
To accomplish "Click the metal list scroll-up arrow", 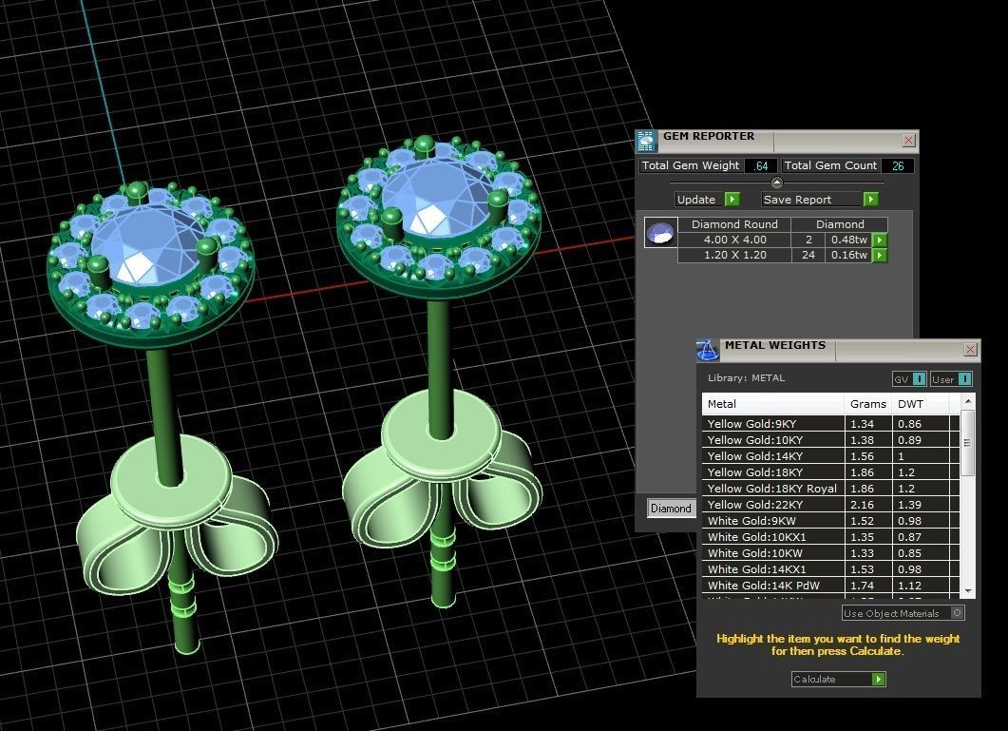I will click(968, 401).
